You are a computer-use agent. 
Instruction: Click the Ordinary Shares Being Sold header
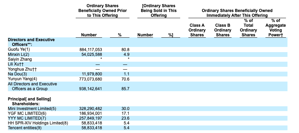(159, 11)
